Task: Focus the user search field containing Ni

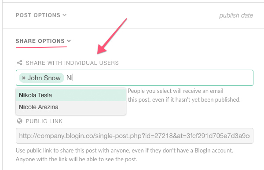Action: tap(135, 78)
